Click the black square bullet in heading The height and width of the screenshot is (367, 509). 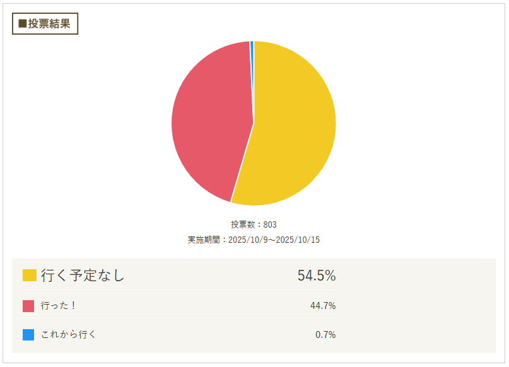click(23, 24)
